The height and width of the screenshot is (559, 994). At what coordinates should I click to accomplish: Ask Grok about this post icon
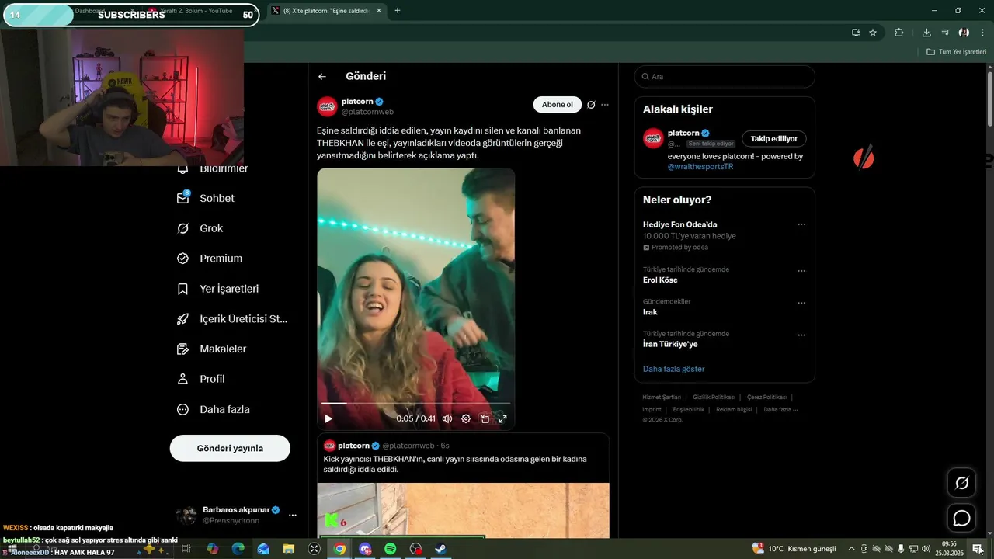click(591, 105)
